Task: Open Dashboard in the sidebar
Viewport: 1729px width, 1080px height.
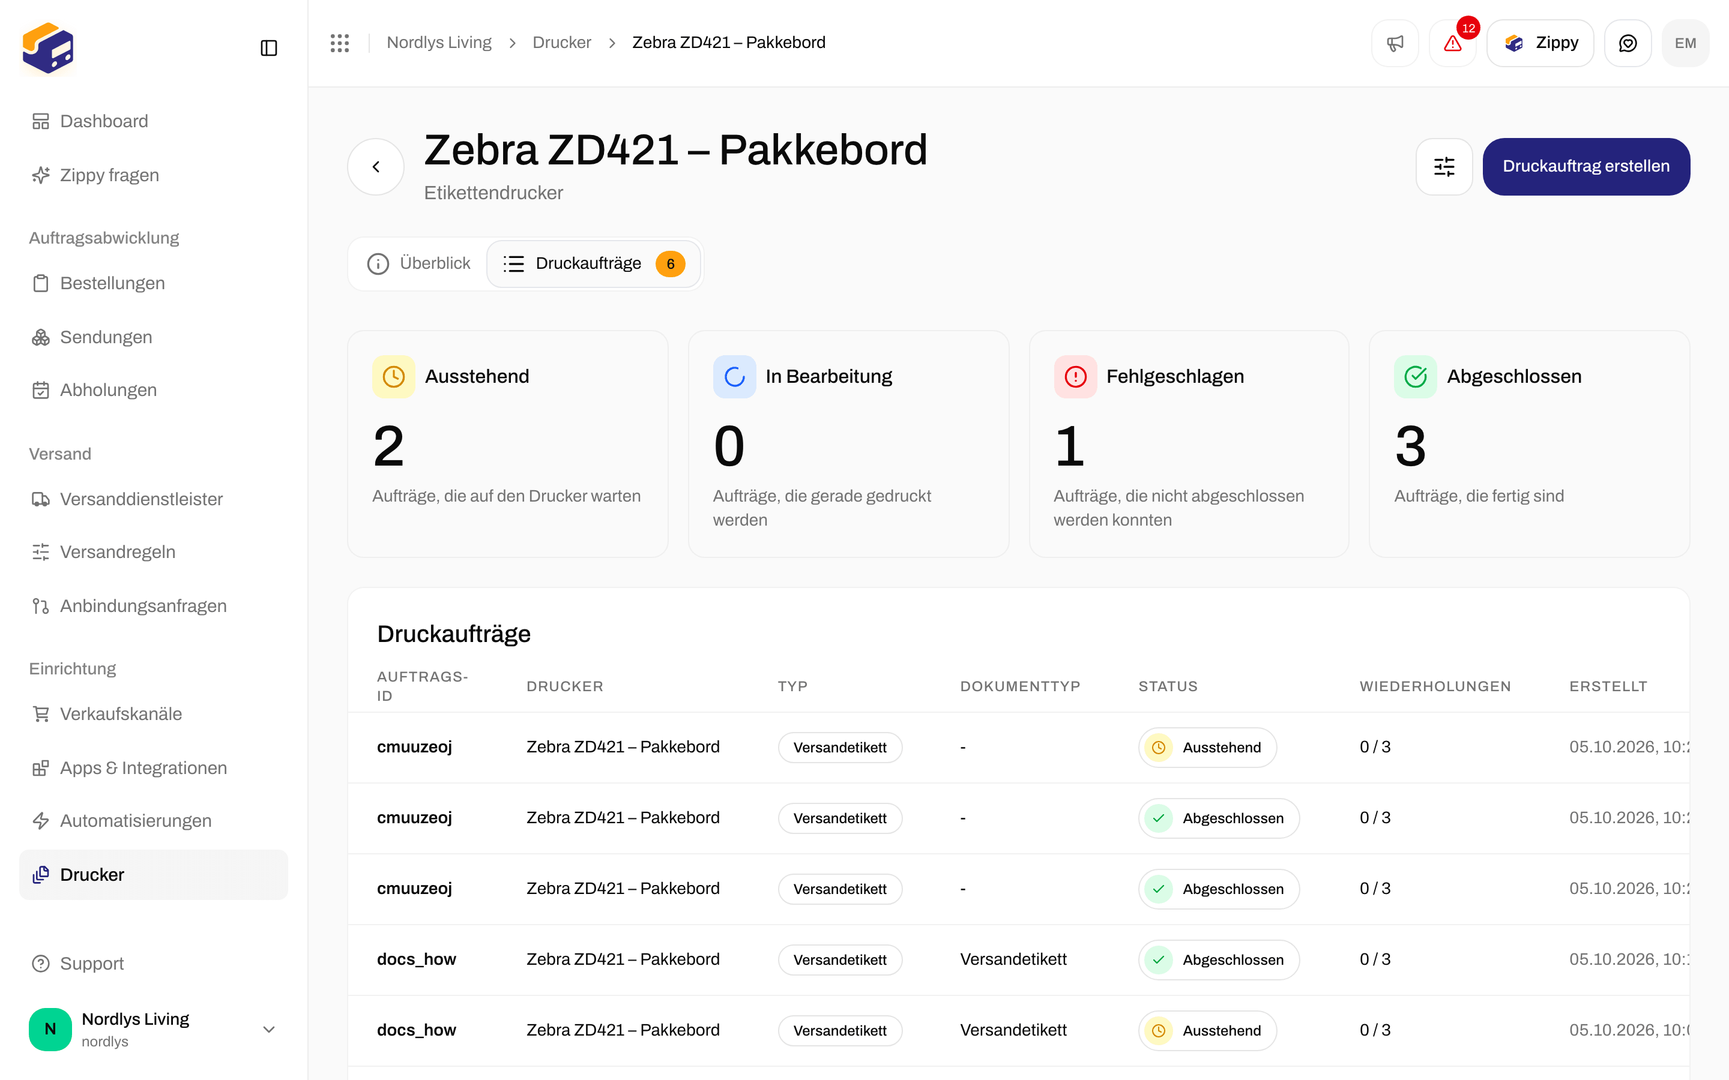Action: pyautogui.click(x=154, y=121)
